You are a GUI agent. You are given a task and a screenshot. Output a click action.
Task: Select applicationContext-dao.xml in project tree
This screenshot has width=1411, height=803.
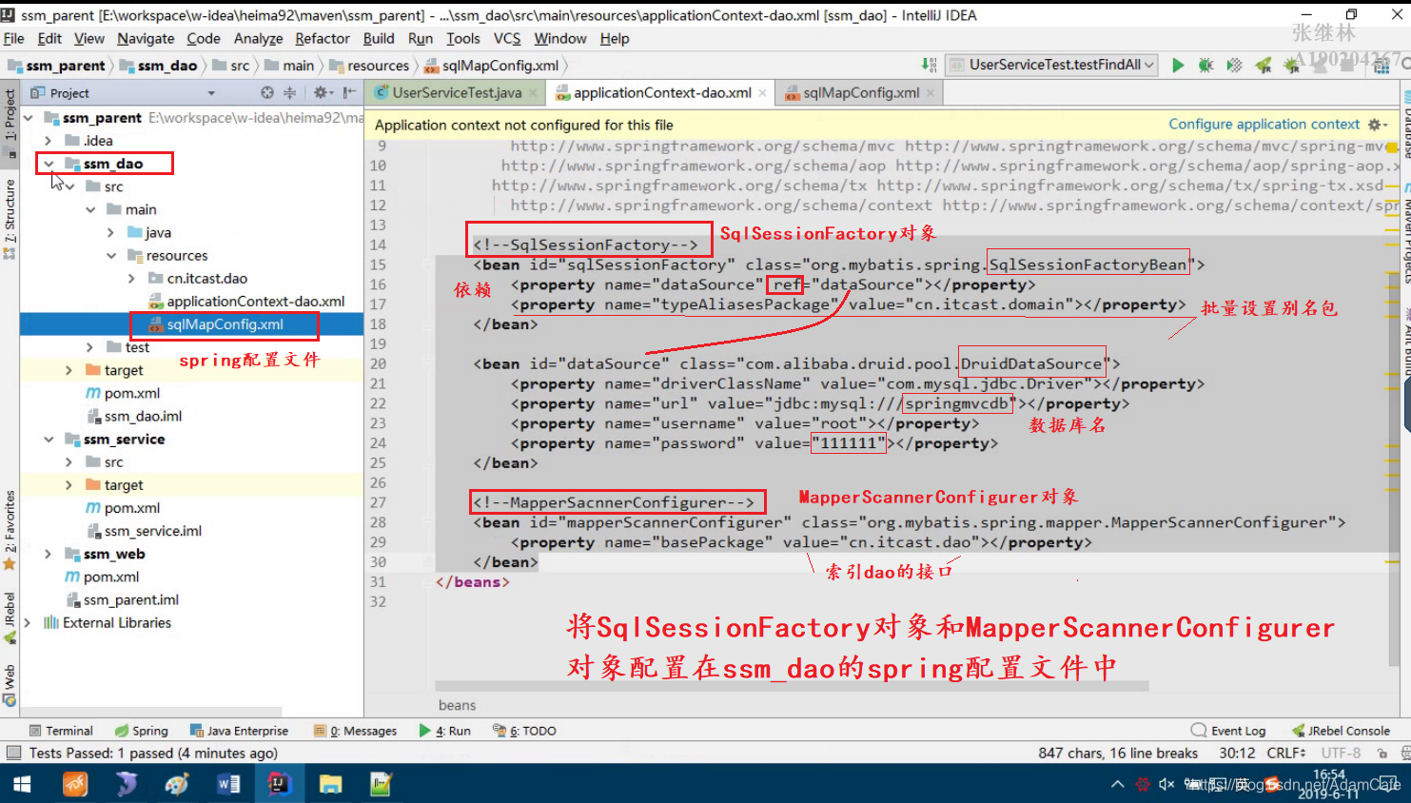click(x=255, y=302)
